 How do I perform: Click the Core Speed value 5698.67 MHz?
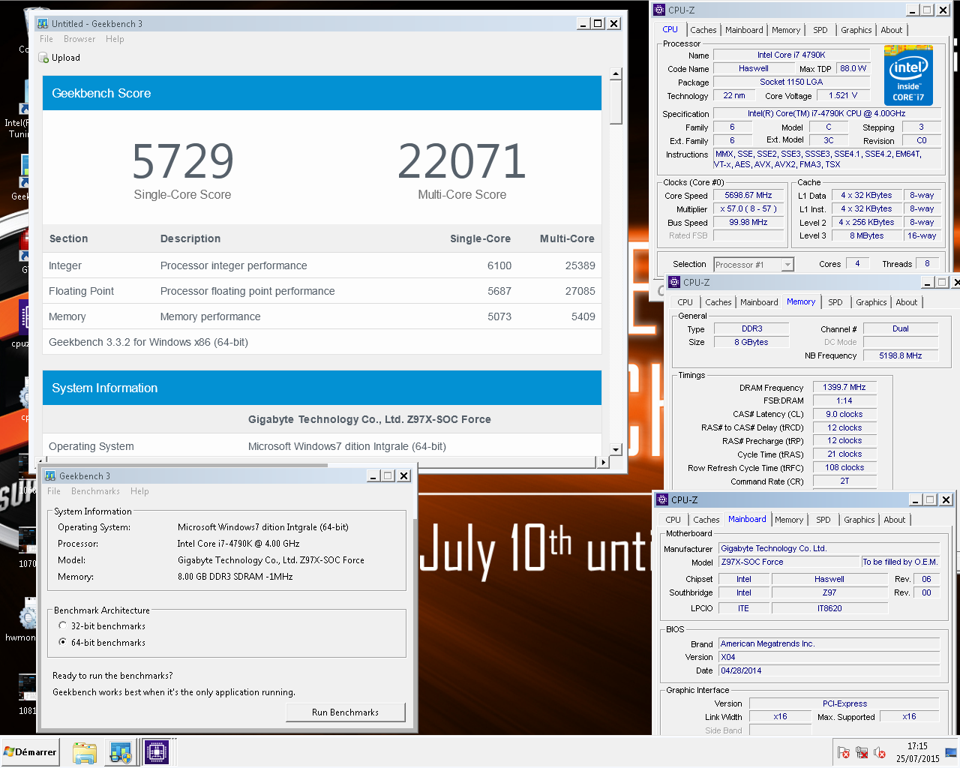[x=748, y=195]
